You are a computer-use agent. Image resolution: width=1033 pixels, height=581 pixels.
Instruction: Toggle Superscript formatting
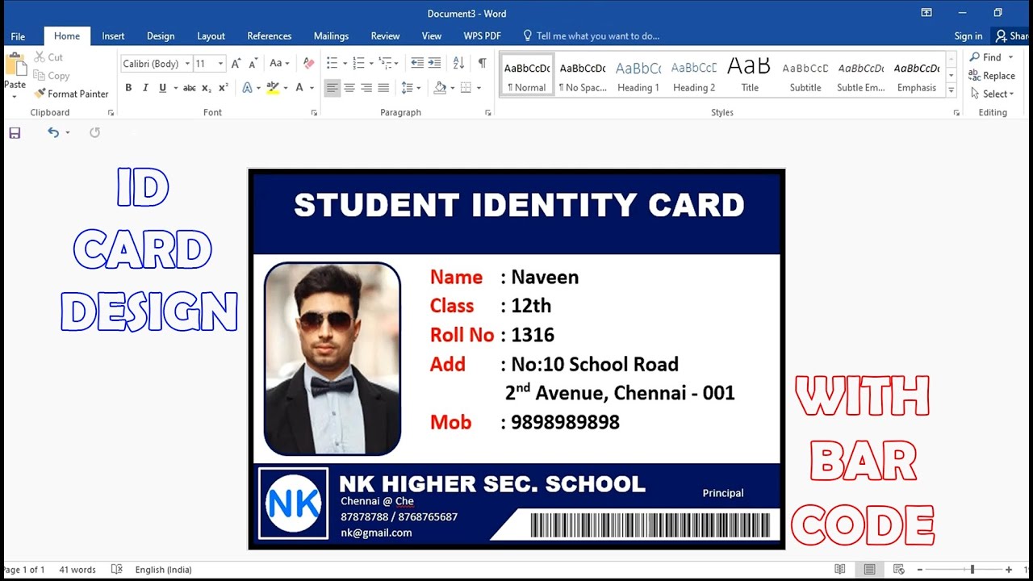[224, 88]
